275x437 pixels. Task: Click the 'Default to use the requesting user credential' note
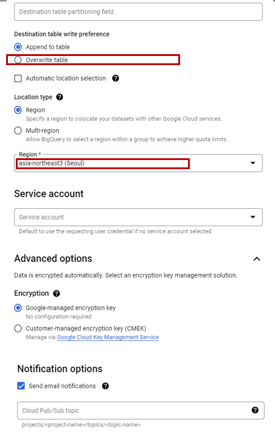115,231
